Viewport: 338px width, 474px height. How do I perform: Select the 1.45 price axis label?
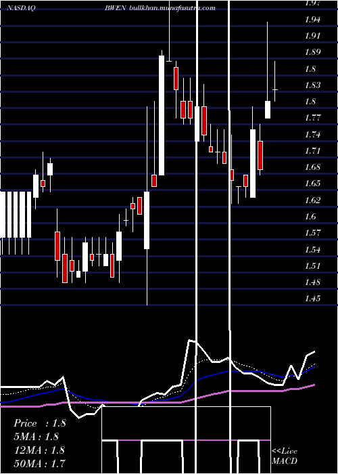(x=312, y=299)
